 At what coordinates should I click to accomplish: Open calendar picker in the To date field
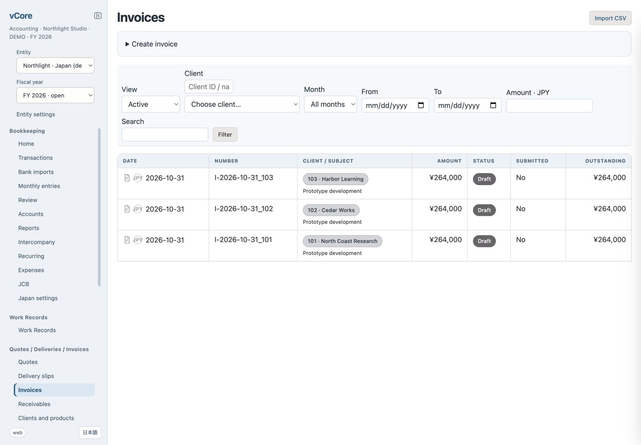493,105
